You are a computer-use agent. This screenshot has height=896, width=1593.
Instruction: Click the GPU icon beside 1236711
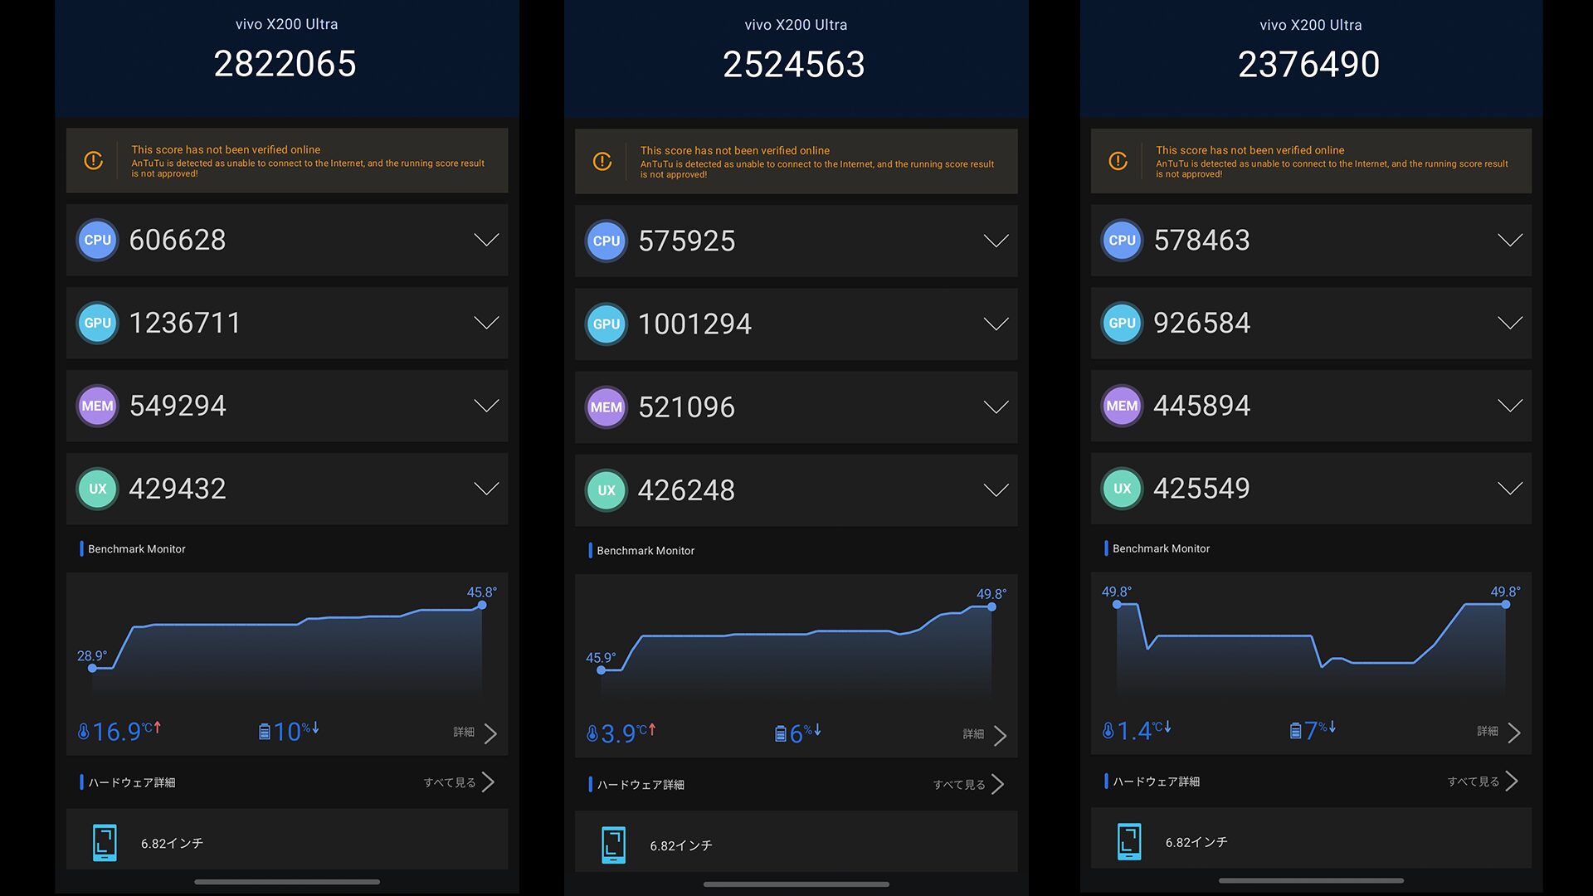97,323
